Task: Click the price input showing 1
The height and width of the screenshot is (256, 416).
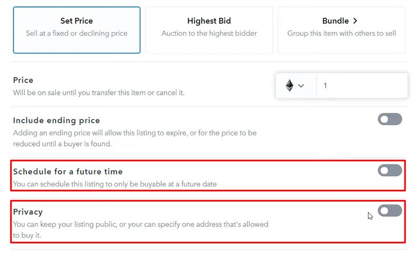Action: tap(362, 85)
